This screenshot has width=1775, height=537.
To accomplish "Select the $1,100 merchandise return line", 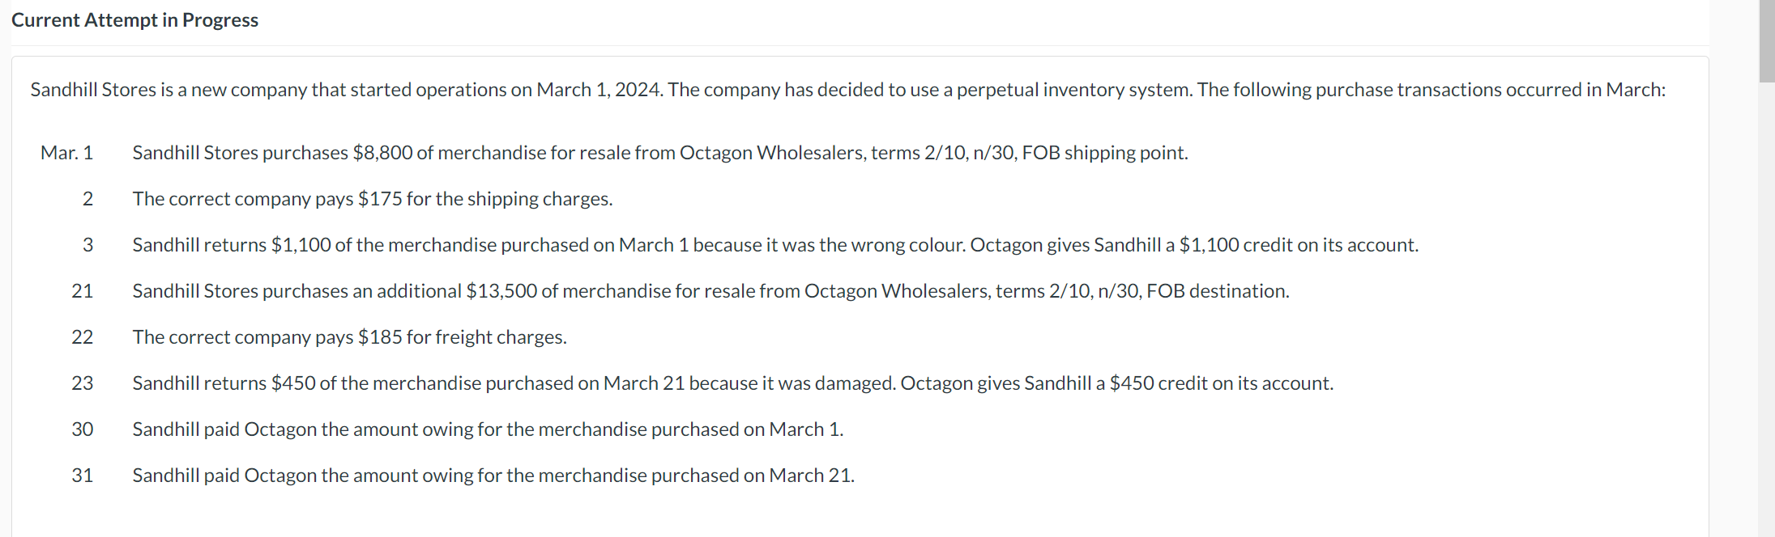I will 775,244.
